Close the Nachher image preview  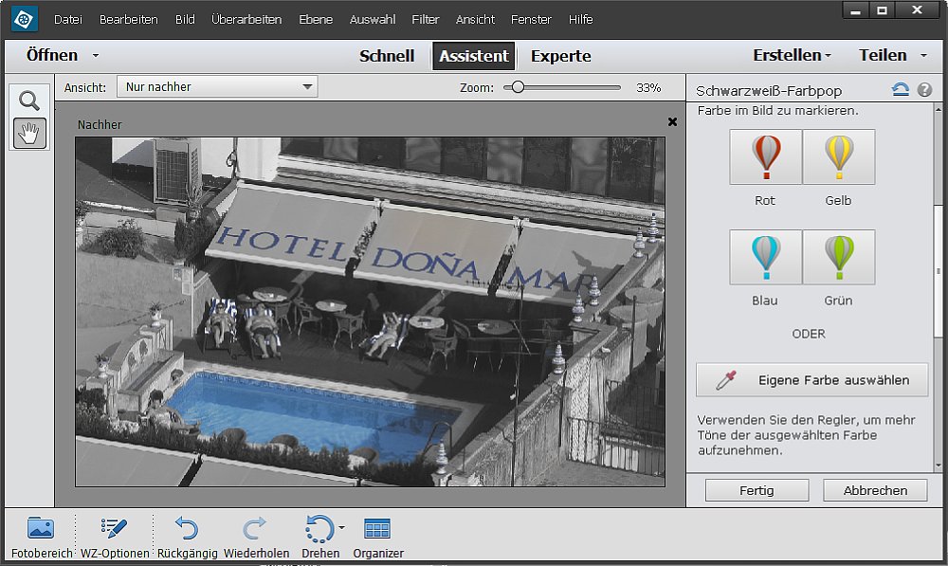click(672, 122)
